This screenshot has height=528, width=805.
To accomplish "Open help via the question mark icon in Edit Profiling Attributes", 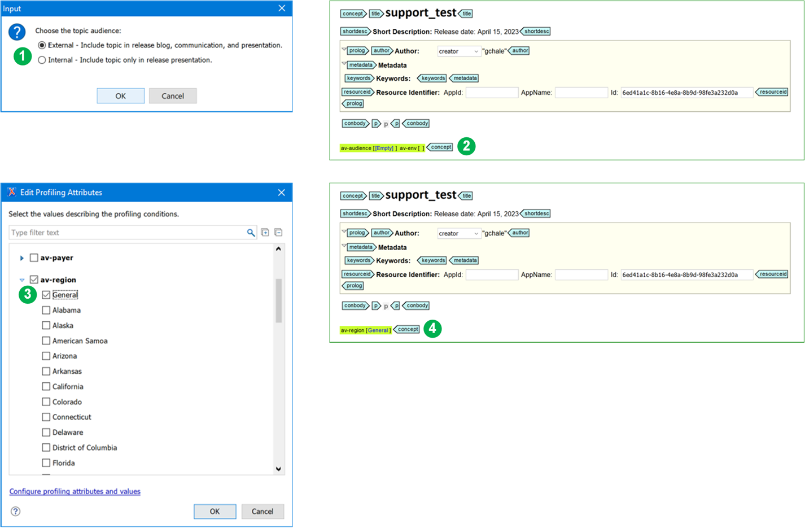I will click(x=16, y=511).
